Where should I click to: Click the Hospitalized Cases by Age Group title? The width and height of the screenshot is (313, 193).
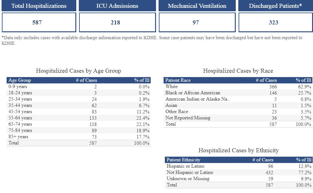pyautogui.click(x=78, y=71)
